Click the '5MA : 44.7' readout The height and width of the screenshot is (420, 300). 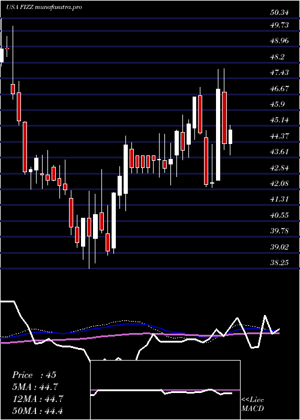click(35, 387)
